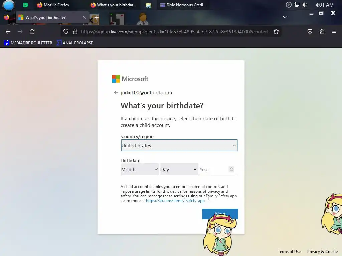Bookmark this page with the star icon

pyautogui.click(x=276, y=32)
